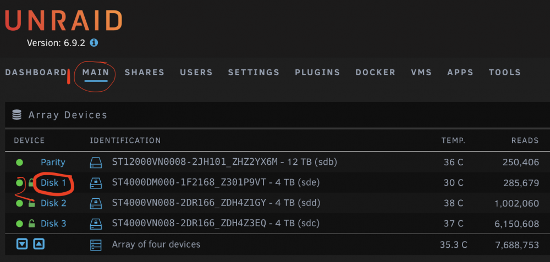Click the down arrow toggle button
This screenshot has width=550, height=262.
pyautogui.click(x=22, y=244)
